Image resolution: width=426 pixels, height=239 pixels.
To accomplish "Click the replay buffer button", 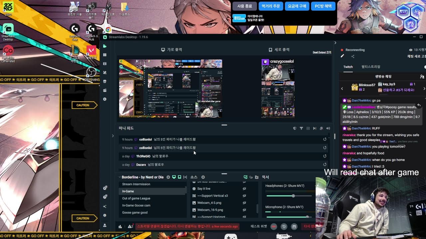I will 284,226.
